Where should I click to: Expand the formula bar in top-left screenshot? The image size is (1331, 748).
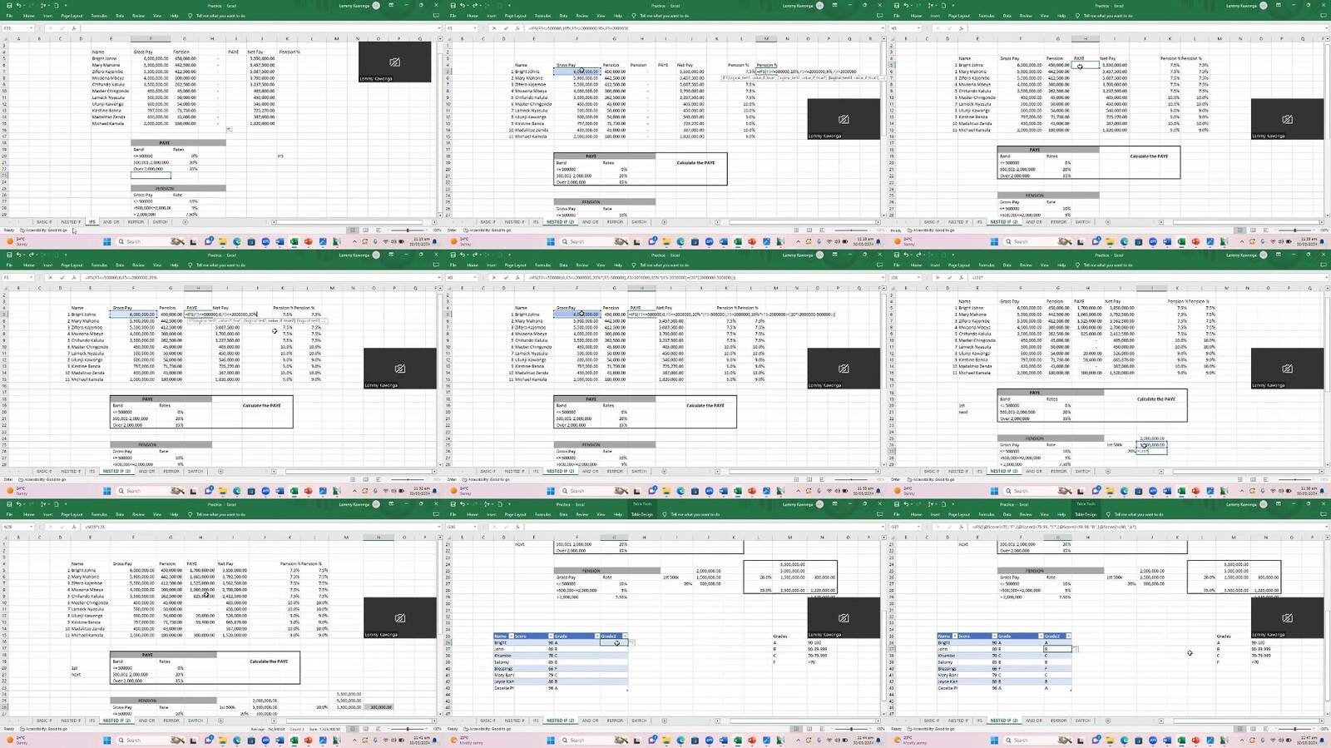438,28
